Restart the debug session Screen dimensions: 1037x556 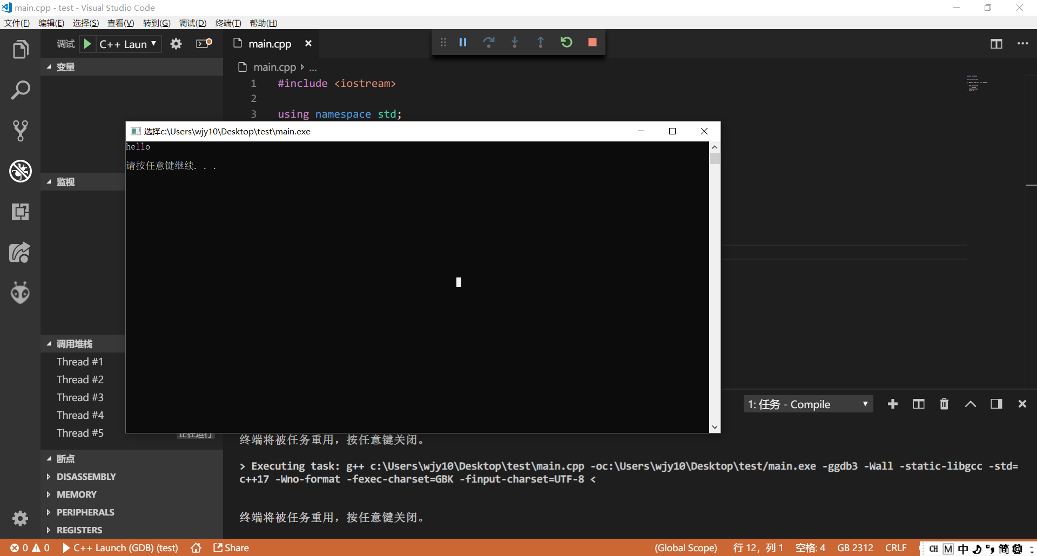click(567, 42)
